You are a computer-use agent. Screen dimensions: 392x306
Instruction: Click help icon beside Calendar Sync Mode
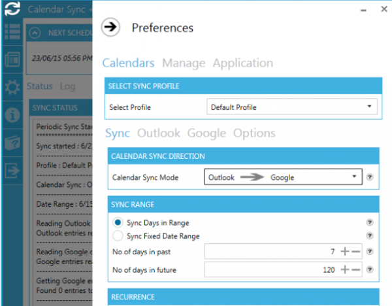[x=370, y=177]
